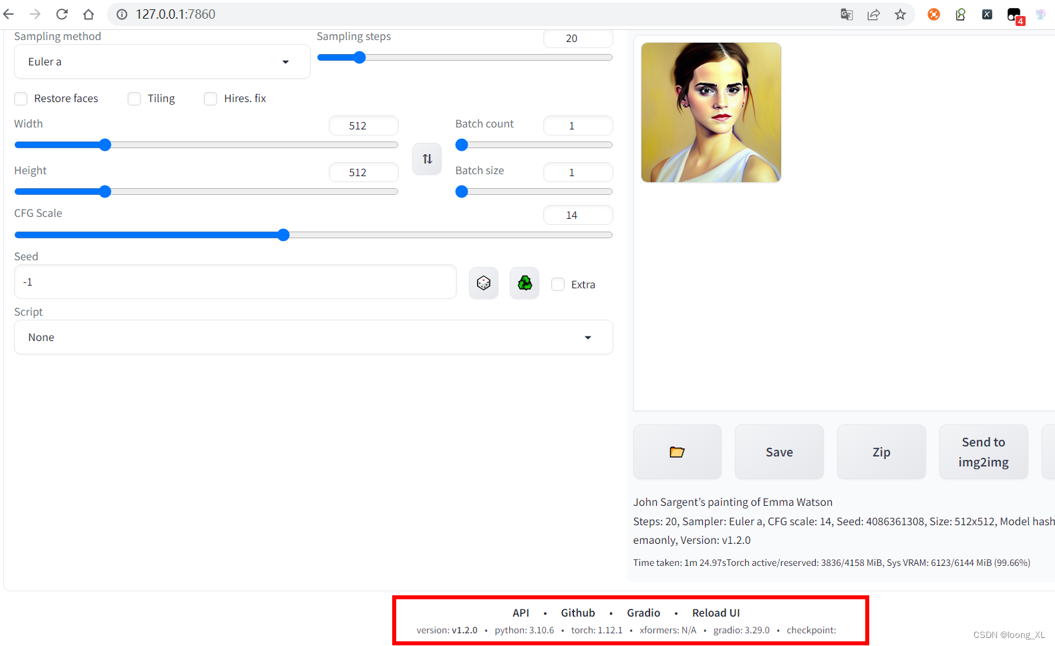This screenshot has width=1055, height=646.
Task: Send image to img2img
Action: [x=984, y=452]
